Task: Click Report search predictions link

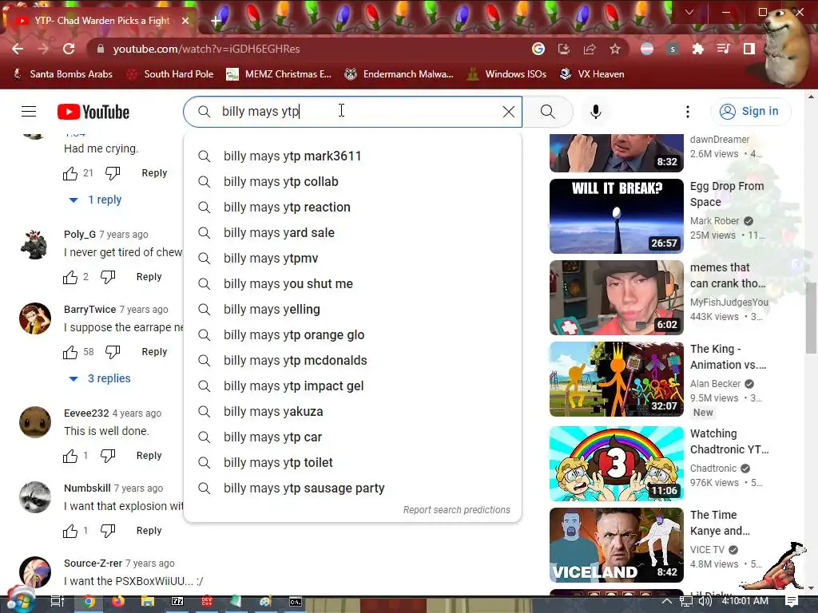Action: (x=456, y=510)
